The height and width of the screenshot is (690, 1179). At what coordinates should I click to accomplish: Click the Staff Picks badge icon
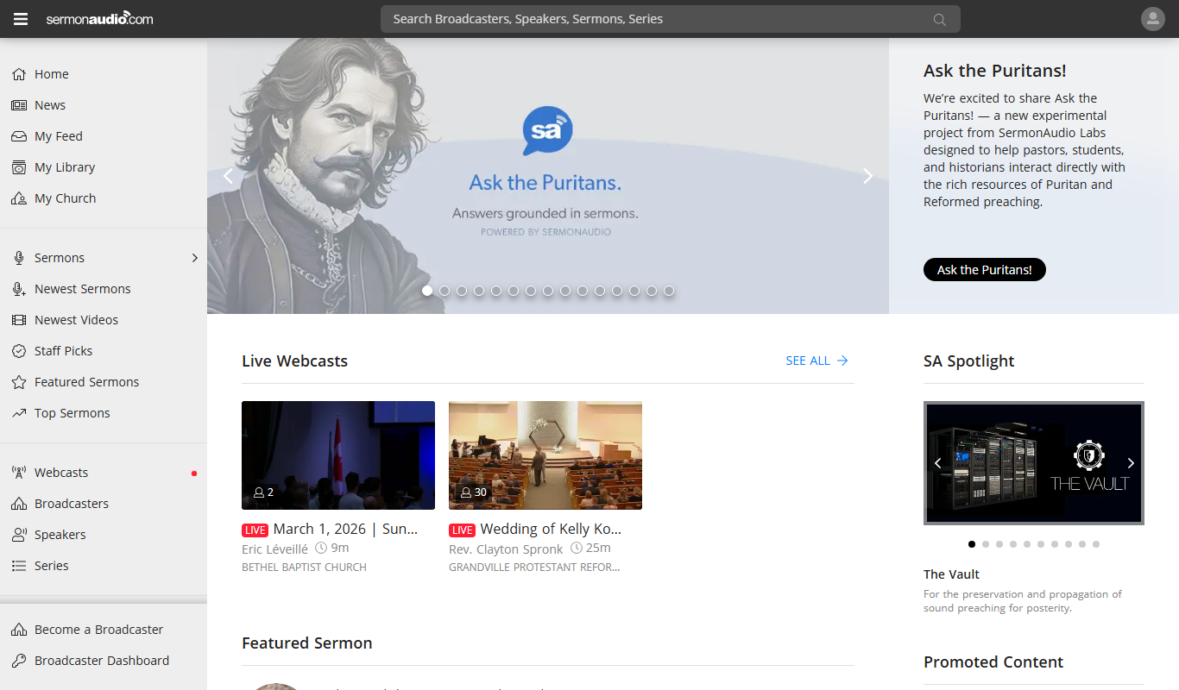[x=19, y=351]
